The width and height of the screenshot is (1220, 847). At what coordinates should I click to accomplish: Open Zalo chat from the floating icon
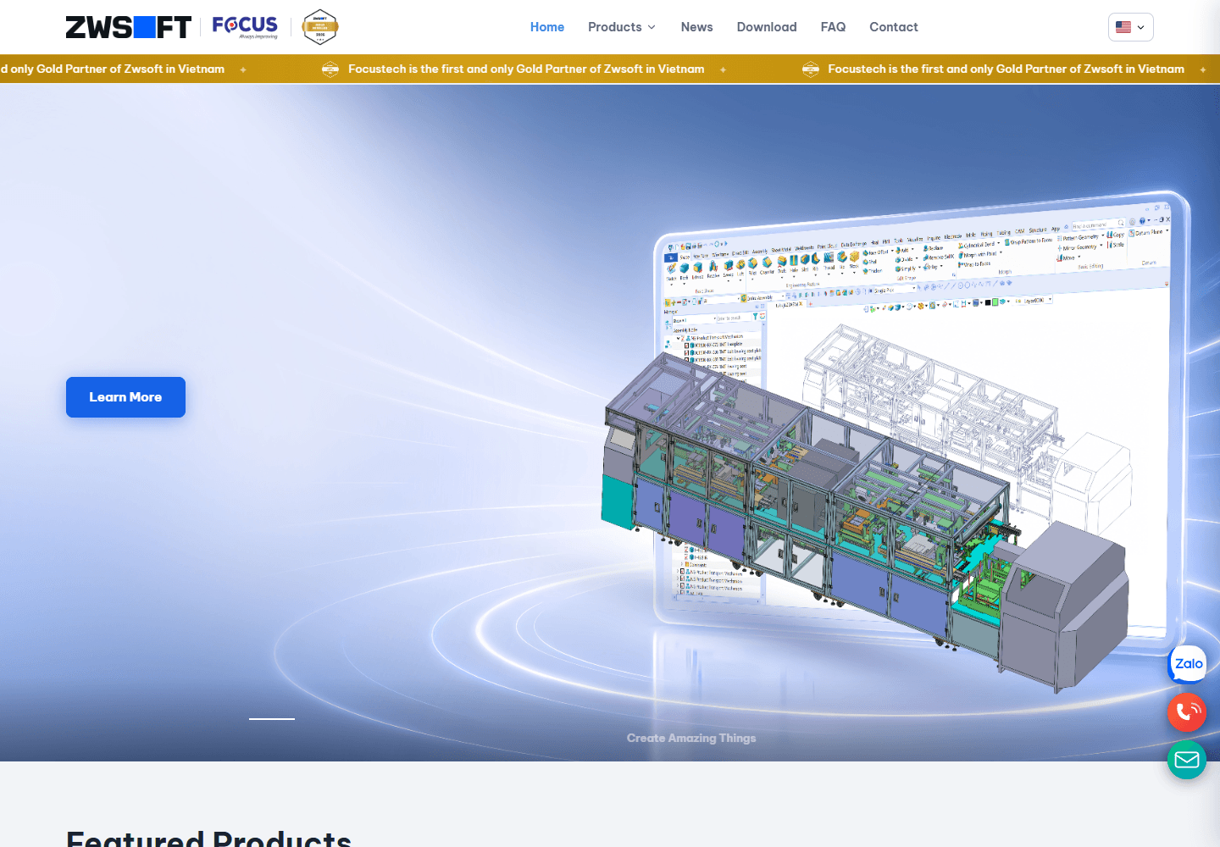[1188, 664]
